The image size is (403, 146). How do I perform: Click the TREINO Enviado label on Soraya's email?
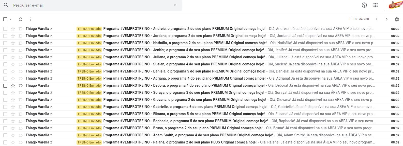coord(89,93)
